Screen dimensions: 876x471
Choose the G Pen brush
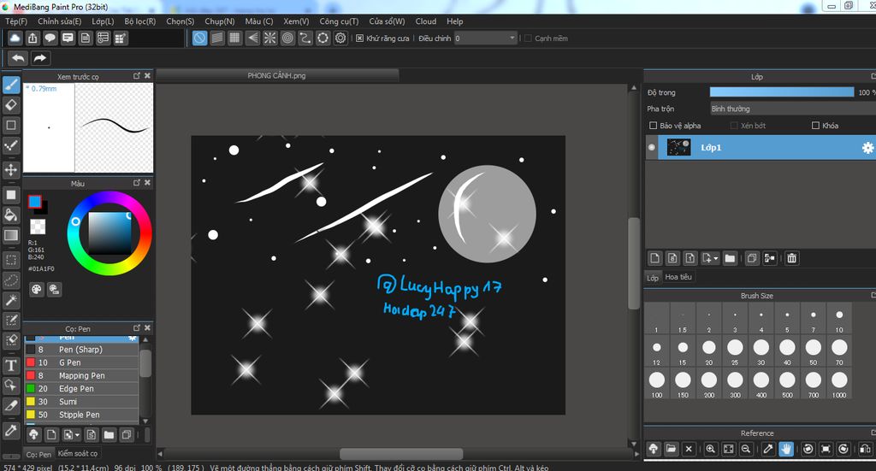(81, 362)
